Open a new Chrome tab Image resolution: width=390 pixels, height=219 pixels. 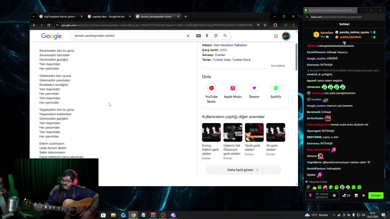[186, 16]
